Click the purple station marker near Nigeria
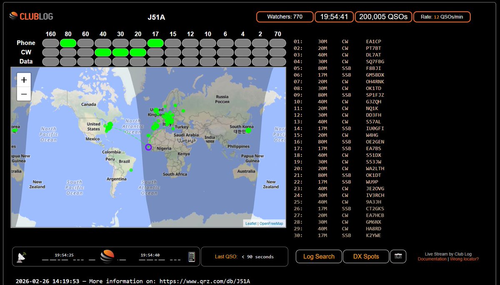The image size is (500, 285). click(148, 147)
